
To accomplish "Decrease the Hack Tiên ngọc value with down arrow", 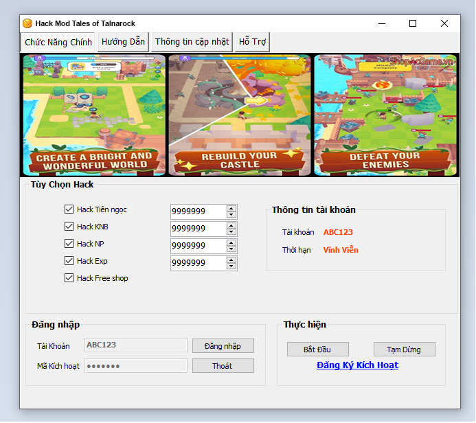I will click(231, 214).
